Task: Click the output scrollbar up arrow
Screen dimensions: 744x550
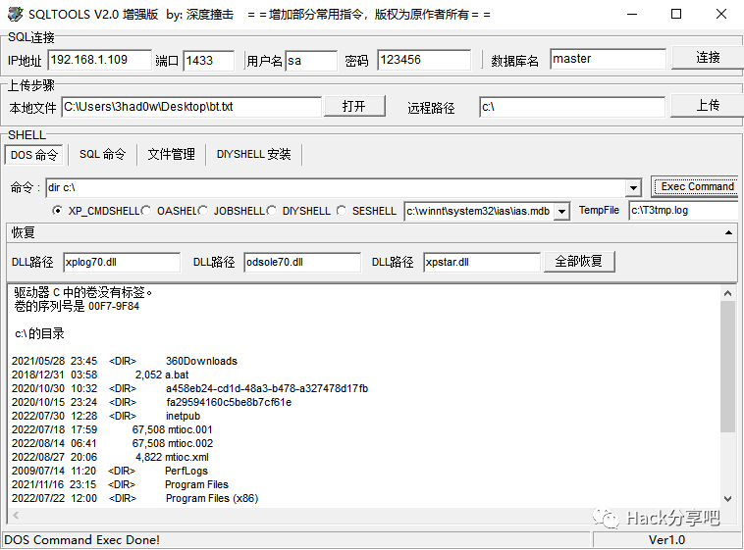Action: [728, 293]
